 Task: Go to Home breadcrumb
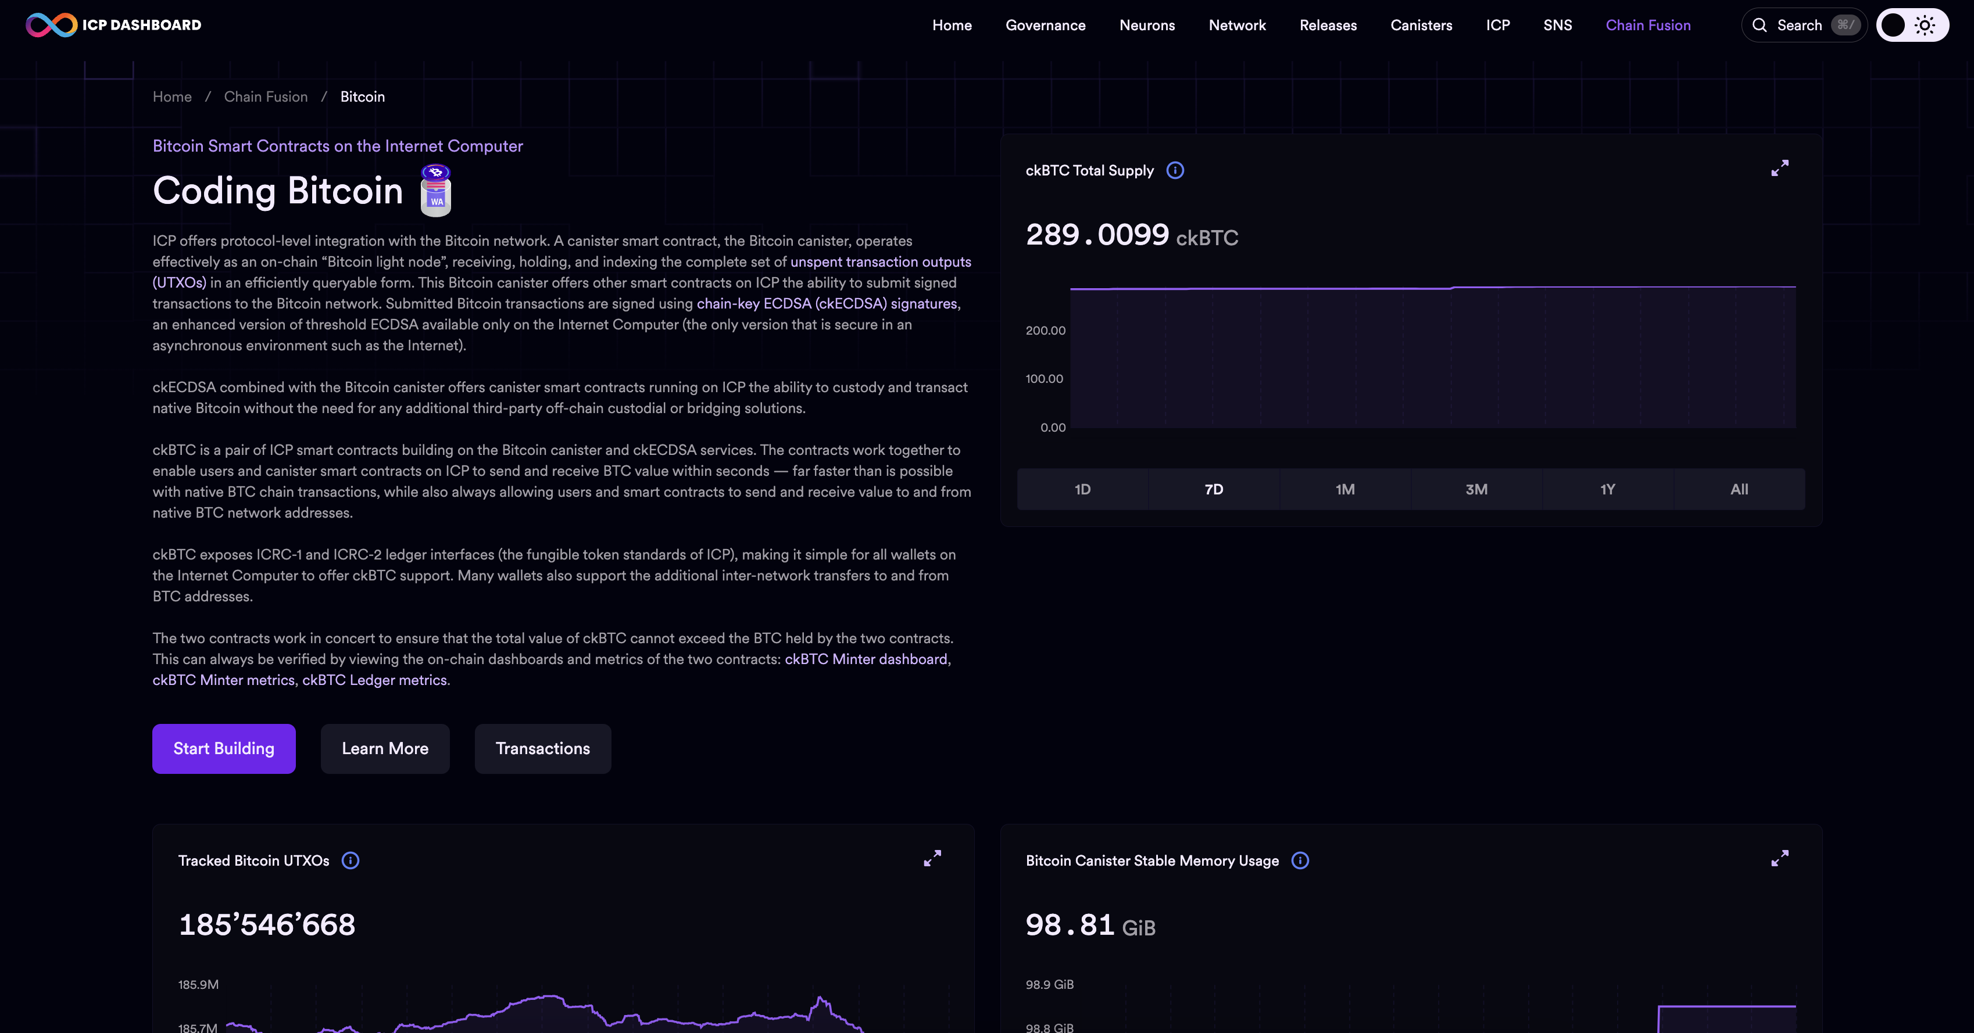pos(171,96)
